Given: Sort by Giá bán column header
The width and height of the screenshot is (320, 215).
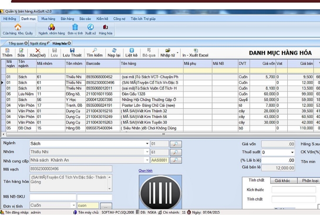Looking at the screenshot, I should [x=300, y=64].
